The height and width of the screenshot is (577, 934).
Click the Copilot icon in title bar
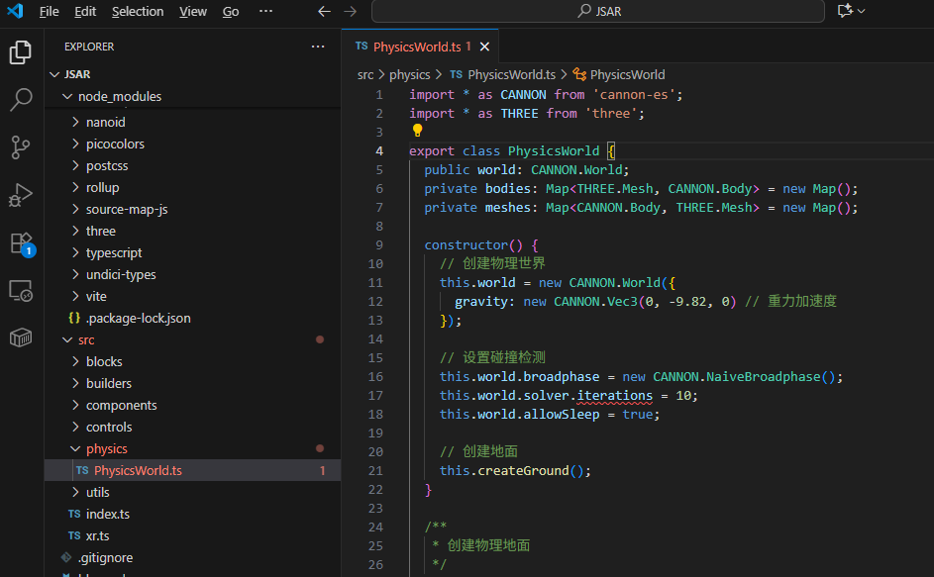pos(845,11)
